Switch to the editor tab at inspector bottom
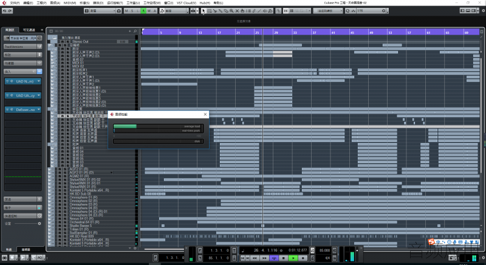 [x=26, y=249]
